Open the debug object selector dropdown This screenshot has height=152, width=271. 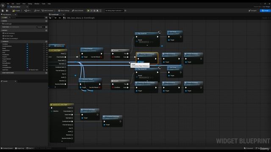click(114, 11)
